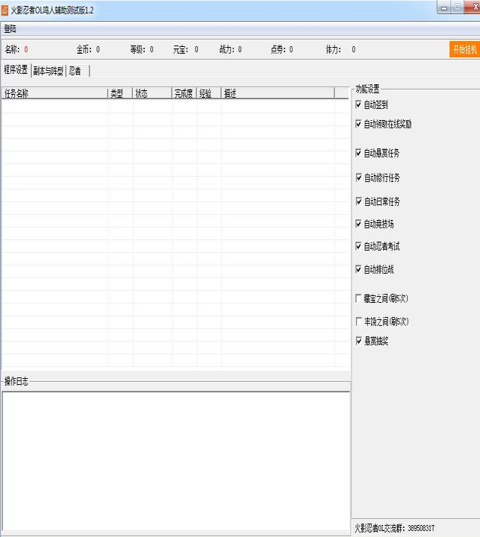Screen dimensions: 480x537
Task: Uncheck 自动竞技场 option
Action: tap(359, 224)
